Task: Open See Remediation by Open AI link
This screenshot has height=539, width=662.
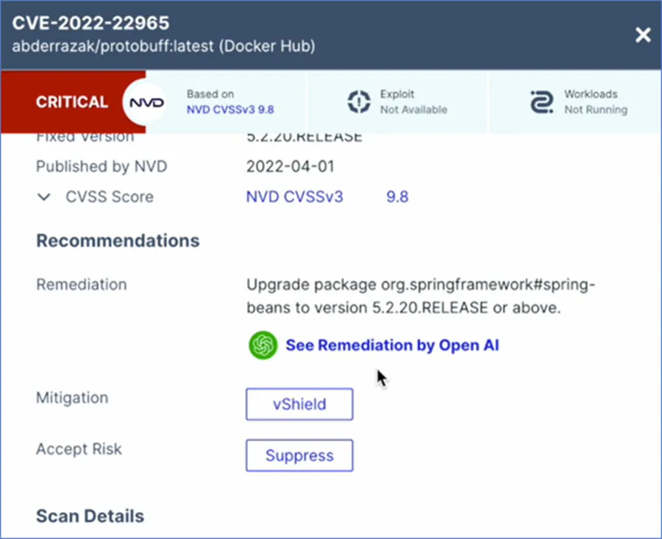Action: (392, 346)
